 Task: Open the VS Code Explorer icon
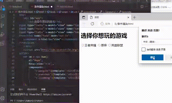click(2, 8)
